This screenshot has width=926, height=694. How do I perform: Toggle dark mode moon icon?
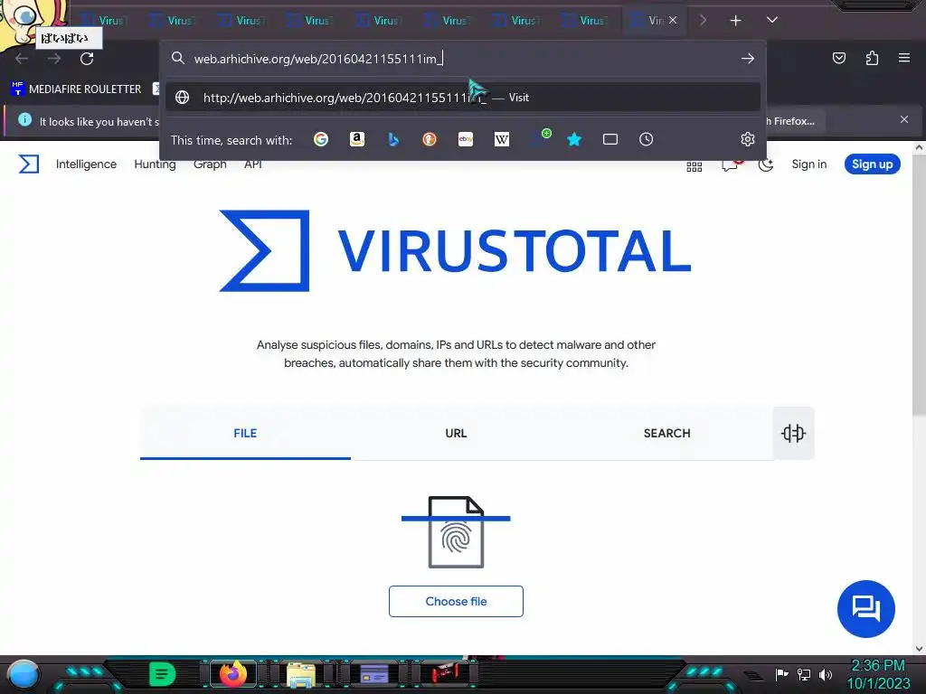[x=766, y=164]
